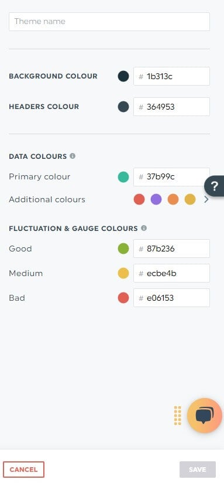
Task: Expand additional colours with the chevron arrow
Action: (206, 200)
